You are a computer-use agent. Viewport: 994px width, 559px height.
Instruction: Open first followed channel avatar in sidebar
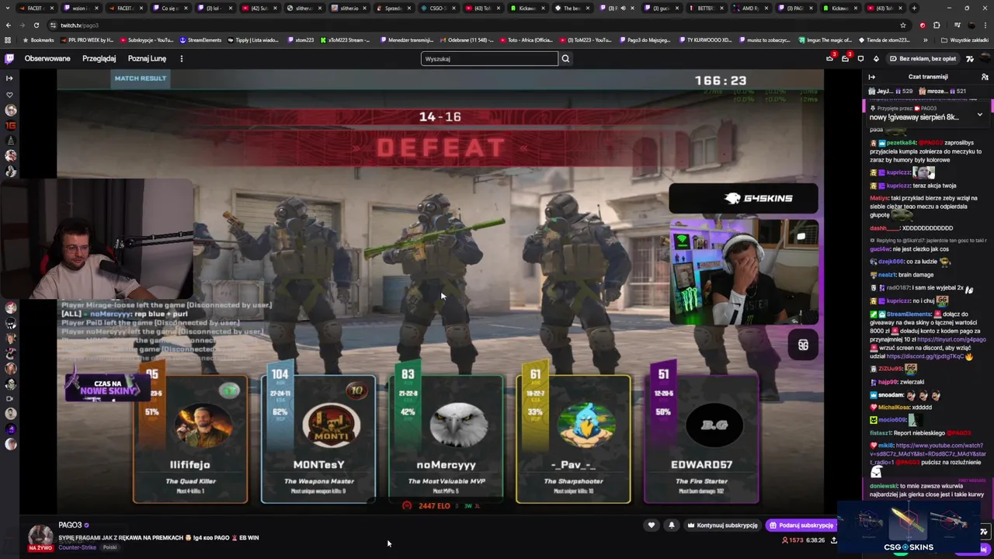[x=11, y=110]
